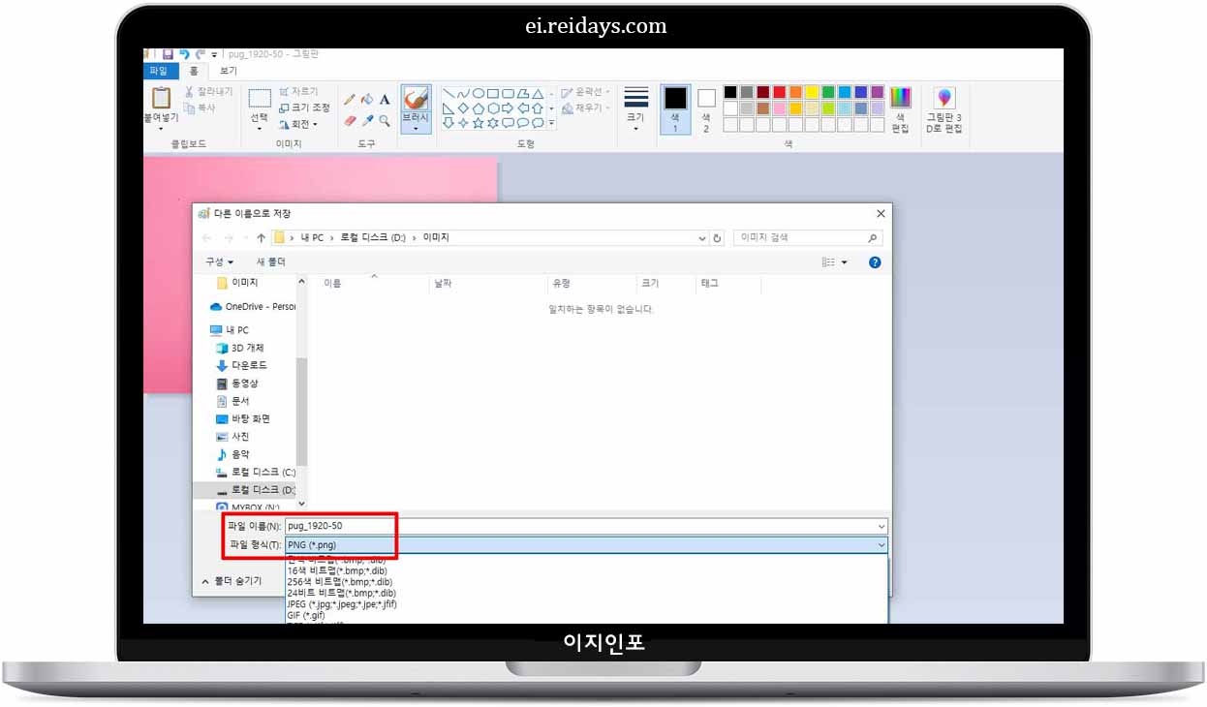Open the 파일 형식 format dropdown
This screenshot has width=1207, height=707.
pos(880,544)
